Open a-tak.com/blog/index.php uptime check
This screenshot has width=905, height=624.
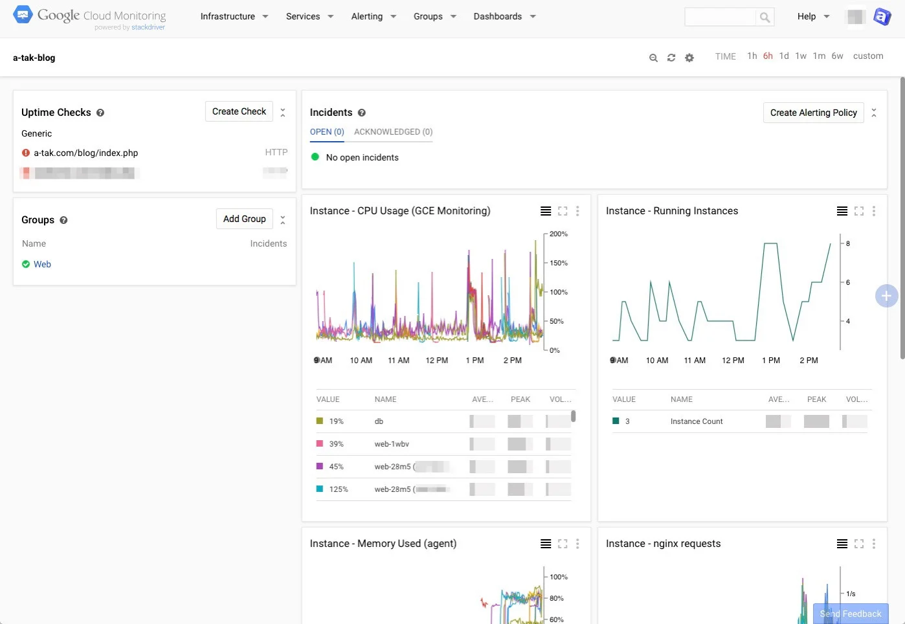(x=86, y=153)
